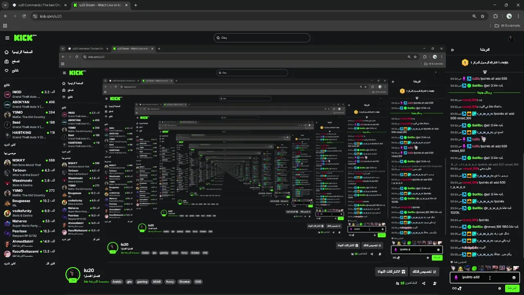
Task: Open vodkafunky recommended channel
Action: (29, 213)
